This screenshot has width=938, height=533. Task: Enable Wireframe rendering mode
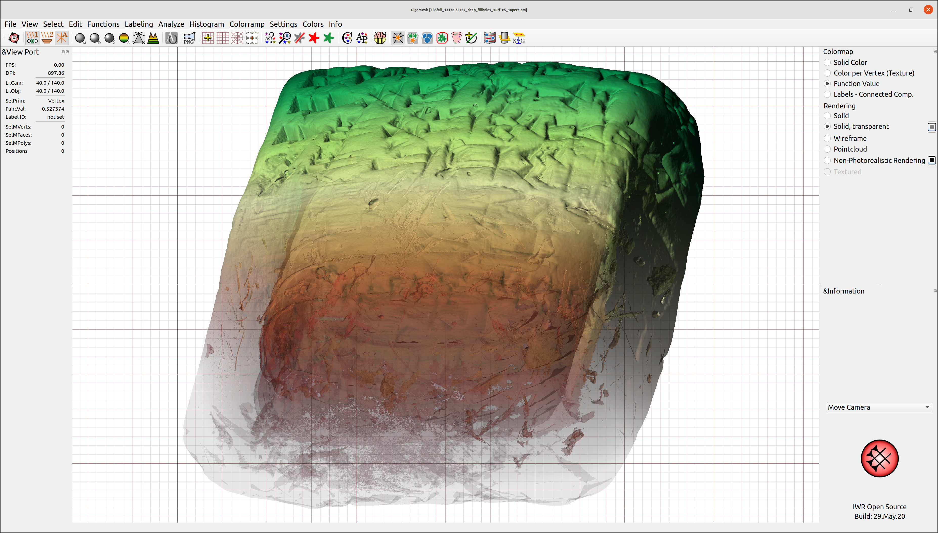click(x=827, y=138)
